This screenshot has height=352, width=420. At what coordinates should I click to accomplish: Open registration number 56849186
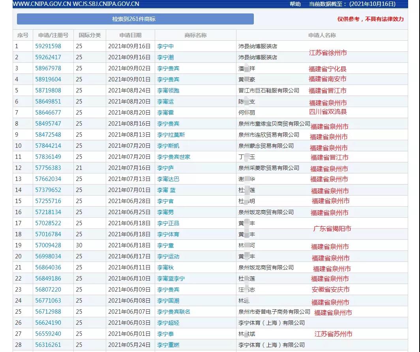48,278
